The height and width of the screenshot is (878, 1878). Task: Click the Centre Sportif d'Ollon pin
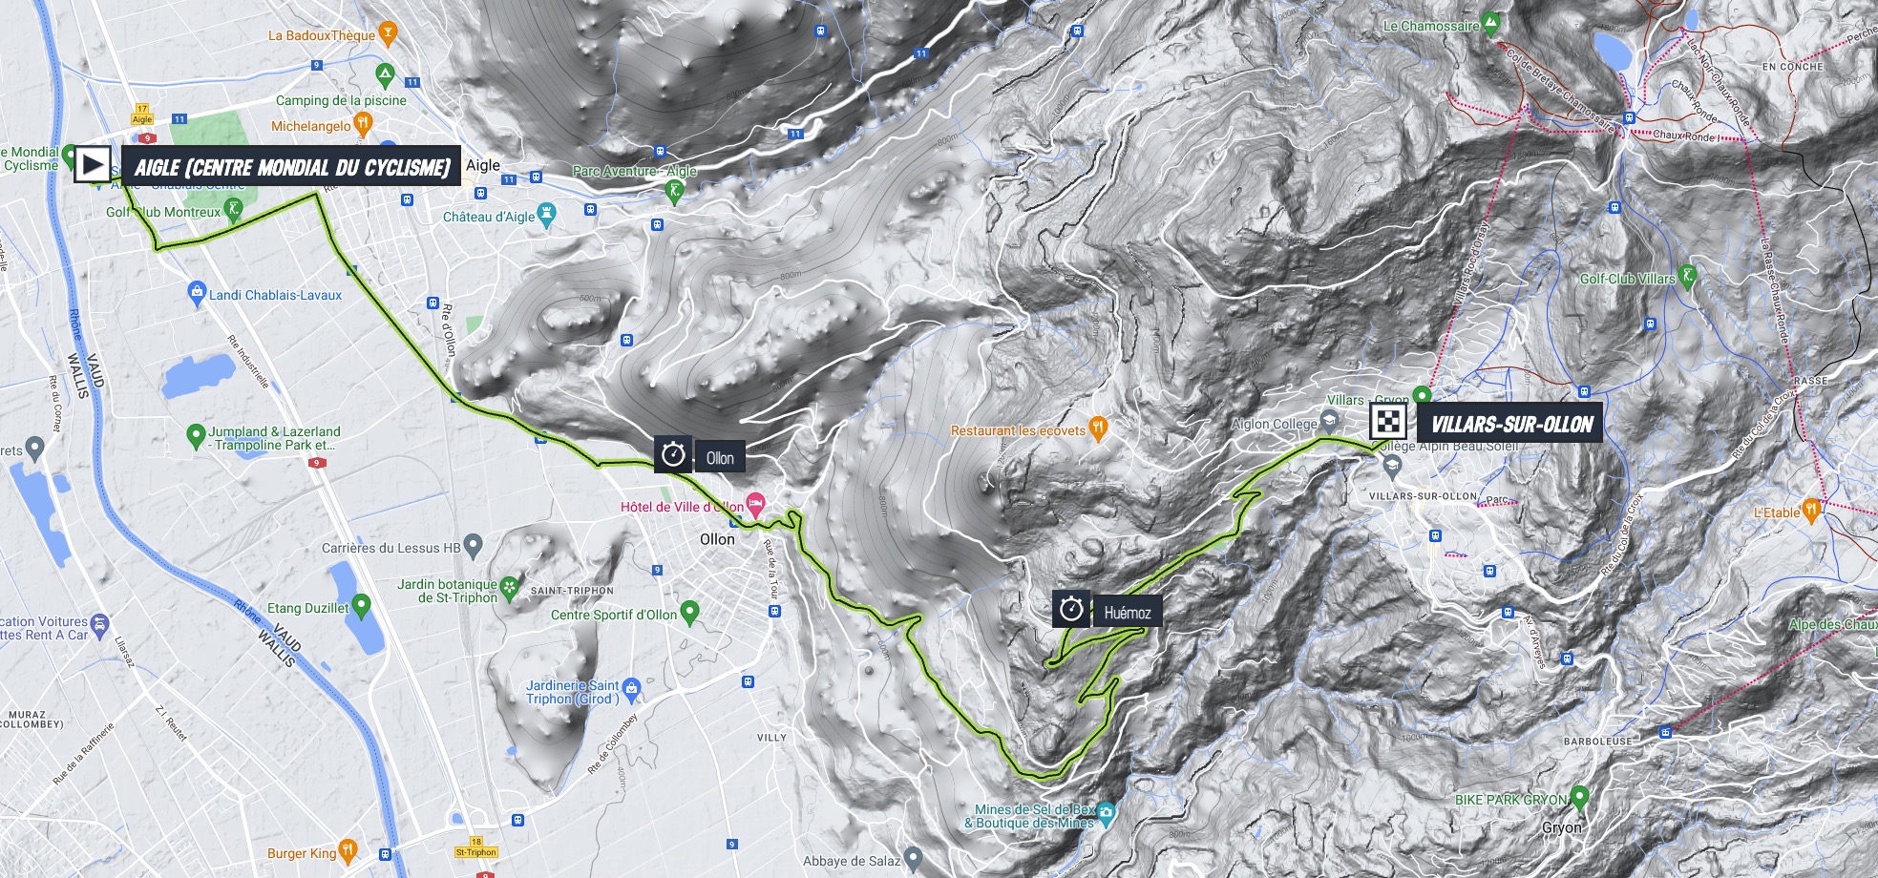[x=689, y=612]
